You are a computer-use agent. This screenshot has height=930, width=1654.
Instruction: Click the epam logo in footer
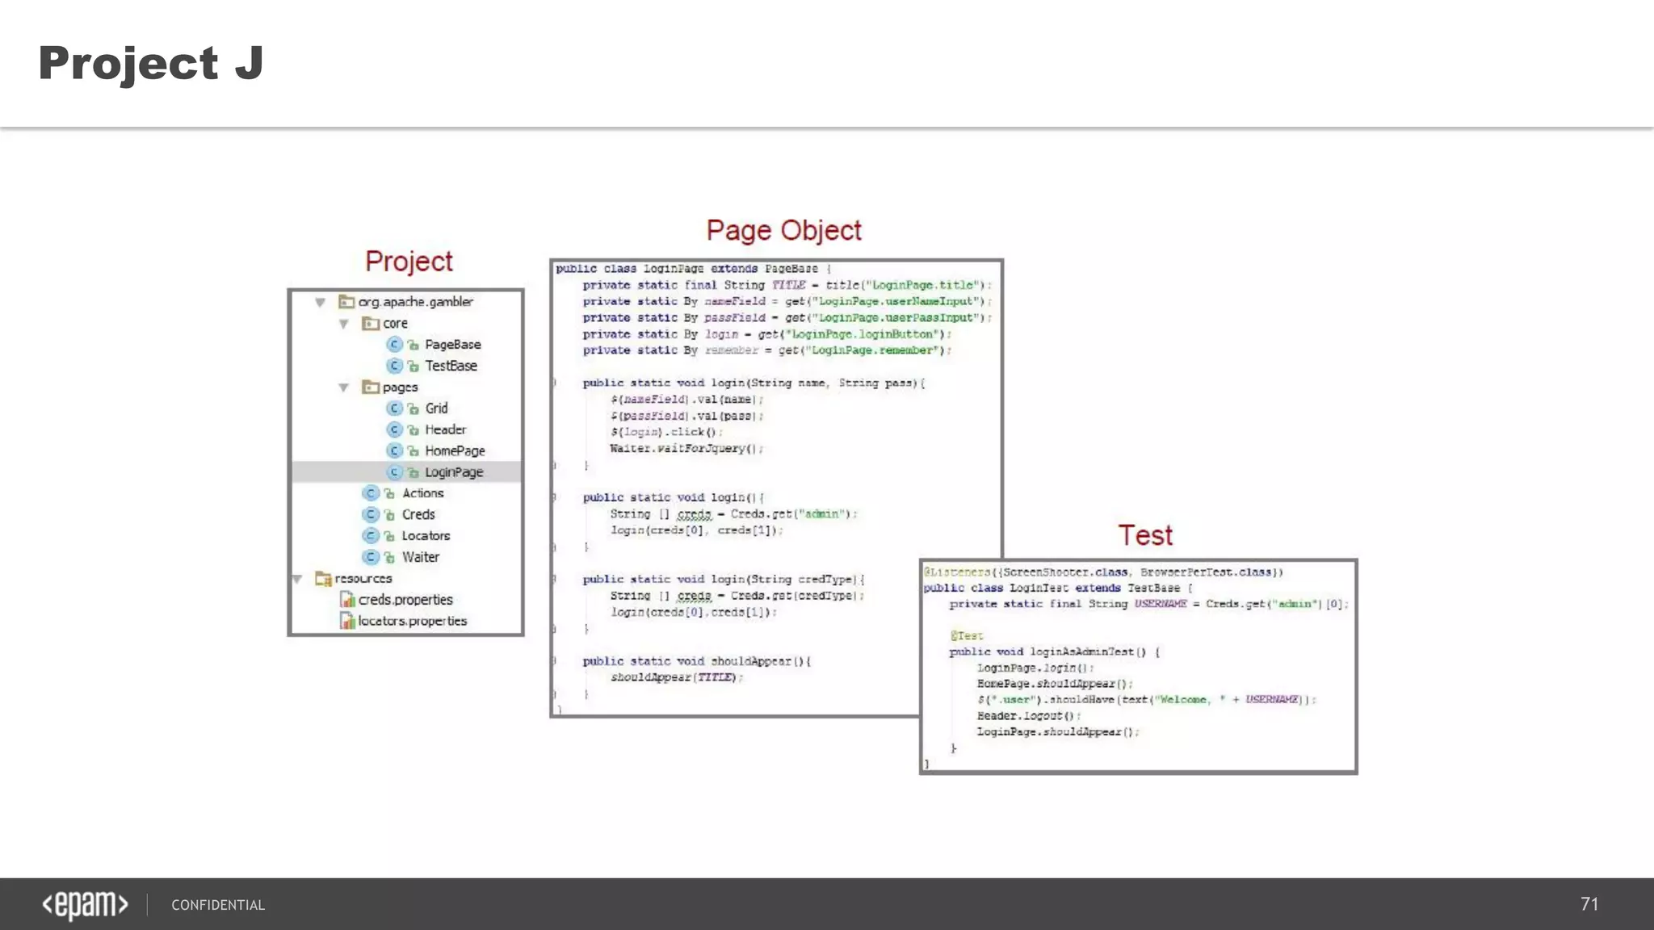pos(85,905)
